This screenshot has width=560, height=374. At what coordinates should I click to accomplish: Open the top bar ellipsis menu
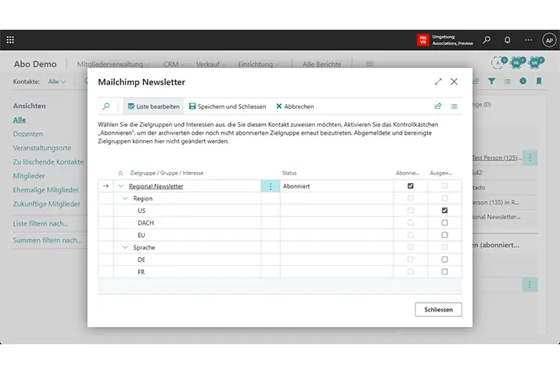pos(528,40)
